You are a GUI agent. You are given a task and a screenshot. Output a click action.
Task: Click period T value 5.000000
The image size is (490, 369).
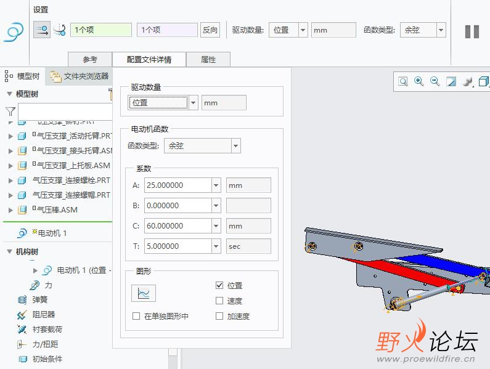click(x=178, y=246)
